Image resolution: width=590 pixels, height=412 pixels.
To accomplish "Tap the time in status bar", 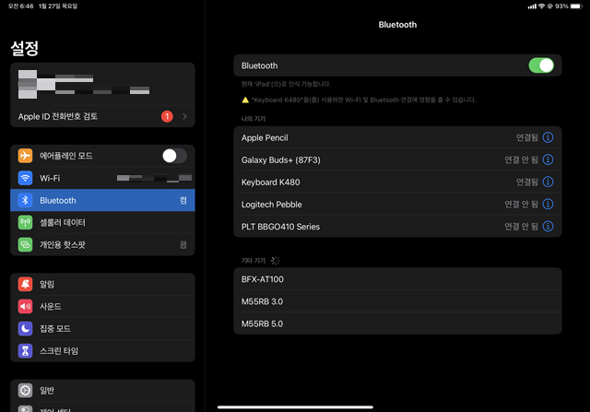I will [x=20, y=6].
